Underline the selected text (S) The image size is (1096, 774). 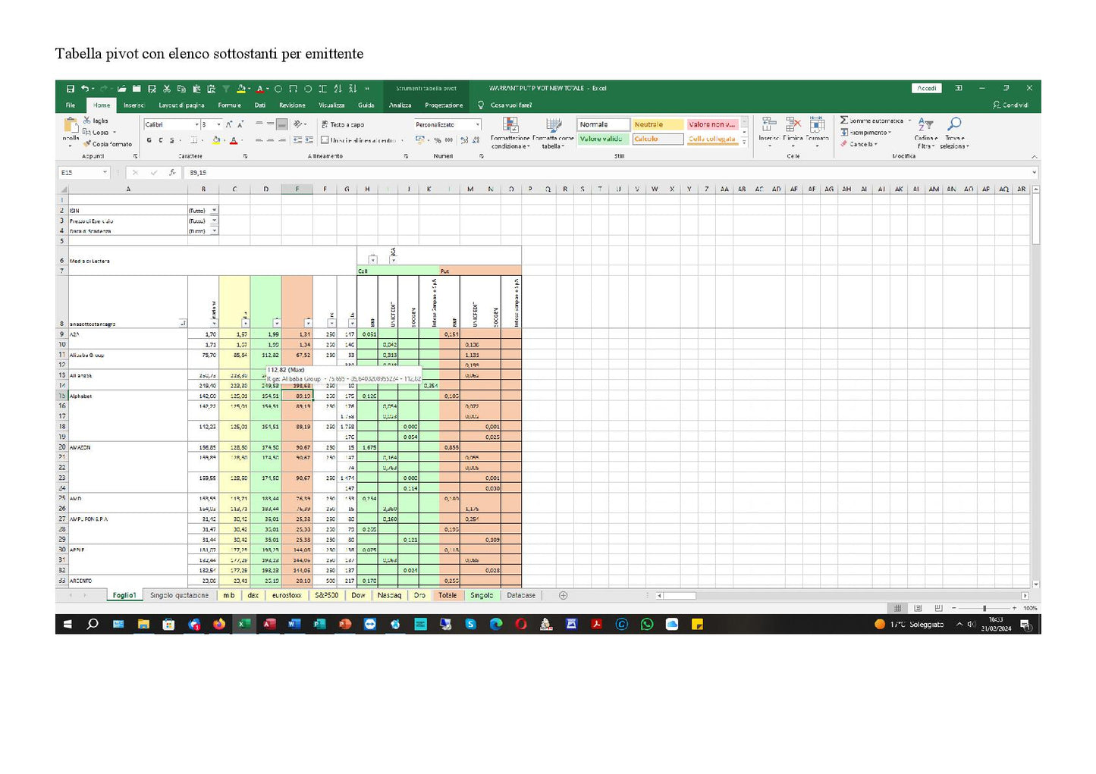(x=171, y=140)
